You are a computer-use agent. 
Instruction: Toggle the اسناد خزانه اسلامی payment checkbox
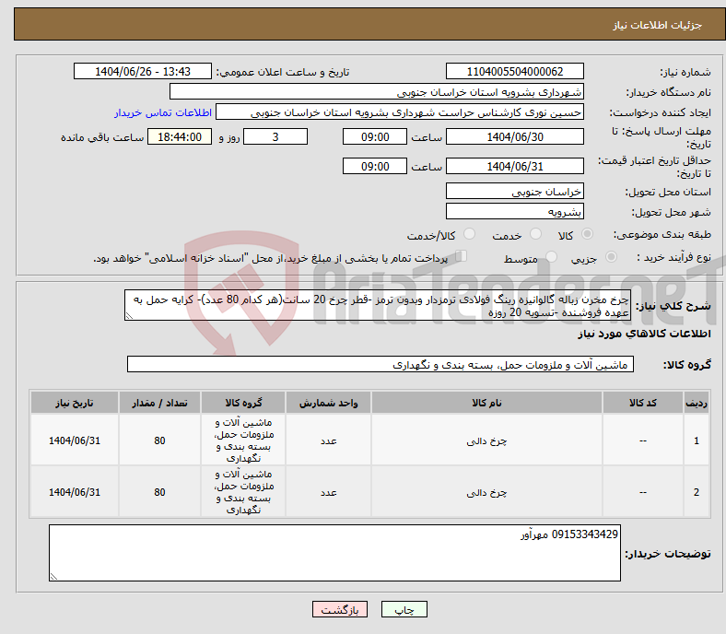[462, 256]
